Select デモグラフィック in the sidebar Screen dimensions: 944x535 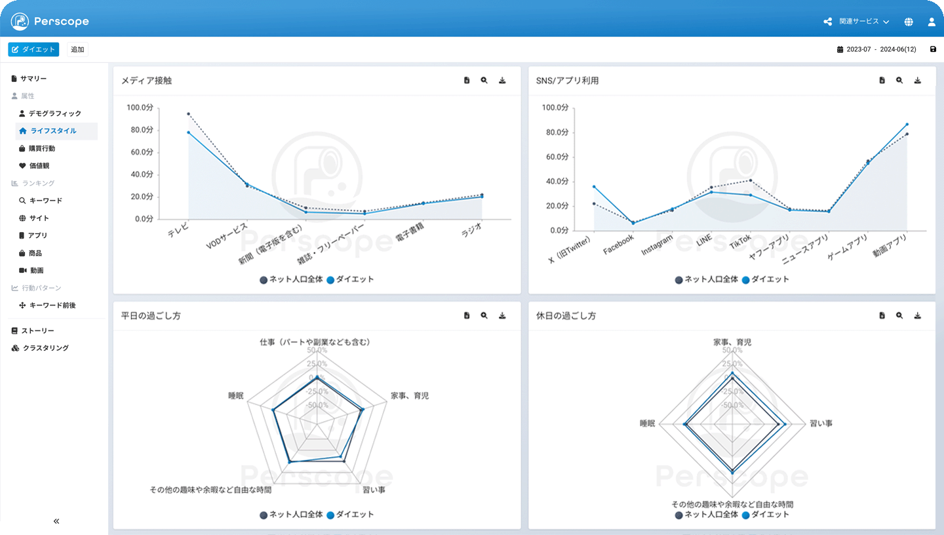pyautogui.click(x=54, y=113)
